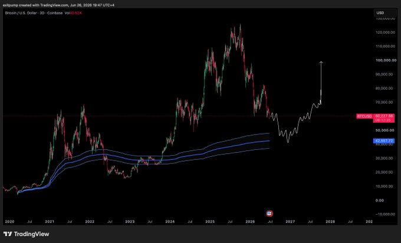Click the current price 60,227.68 label
Viewport: 401px width, 243px height.
(x=384, y=118)
